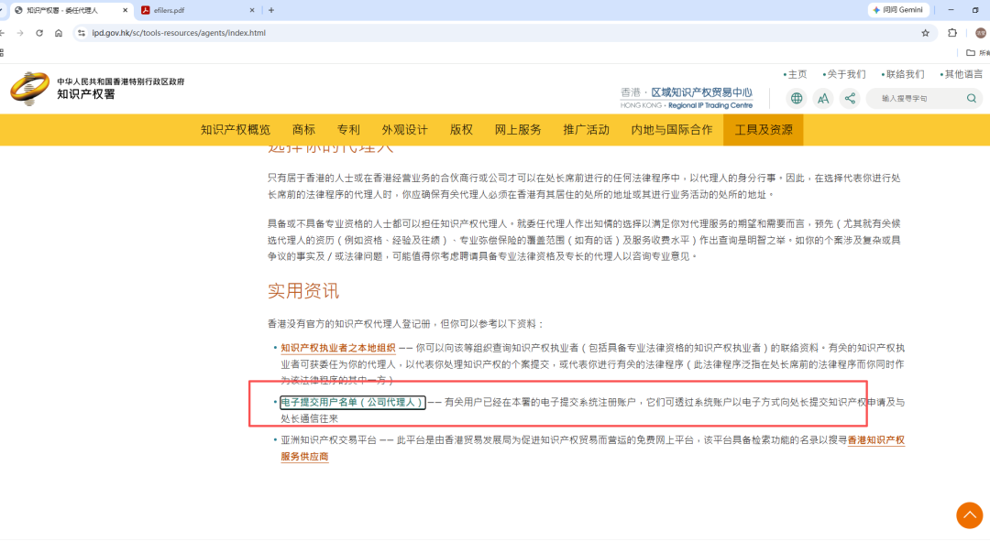Click the Intellectual Property Department logo
Screen dimensions: 990x541
click(x=98, y=89)
